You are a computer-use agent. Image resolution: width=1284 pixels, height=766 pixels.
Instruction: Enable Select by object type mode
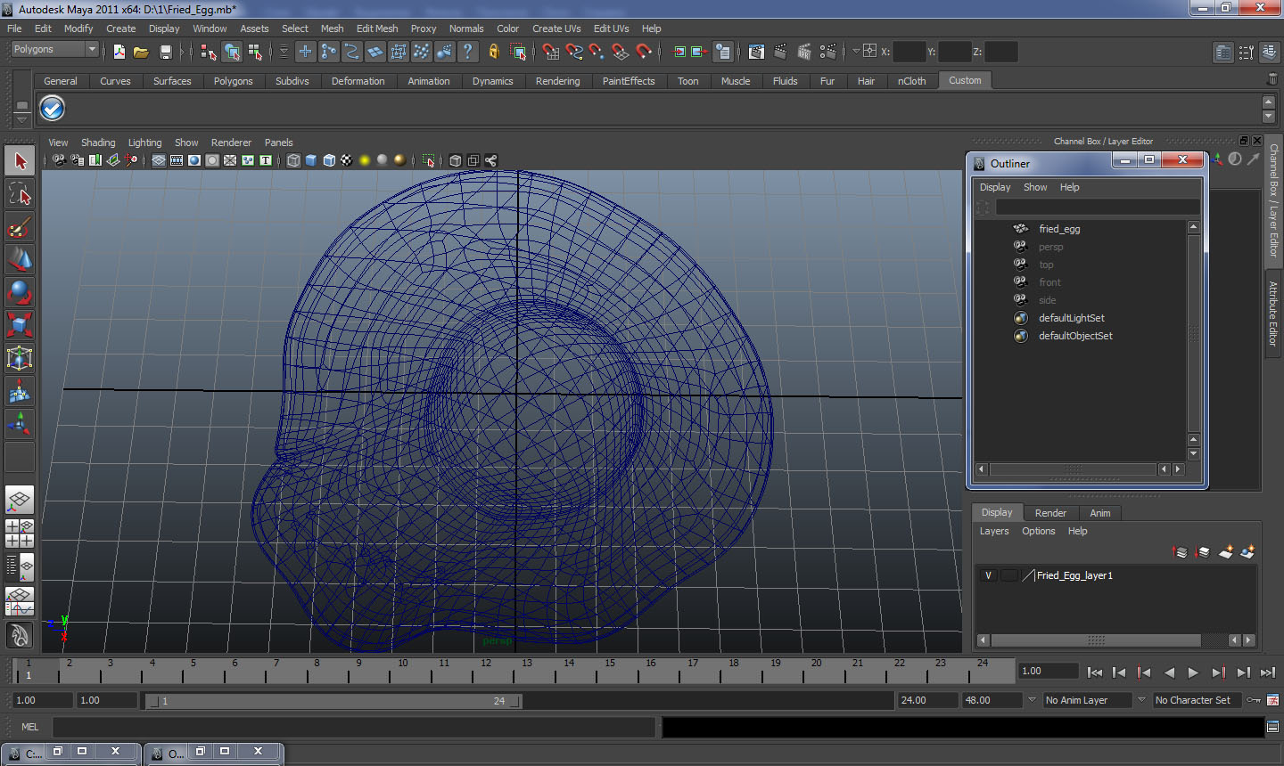point(232,52)
